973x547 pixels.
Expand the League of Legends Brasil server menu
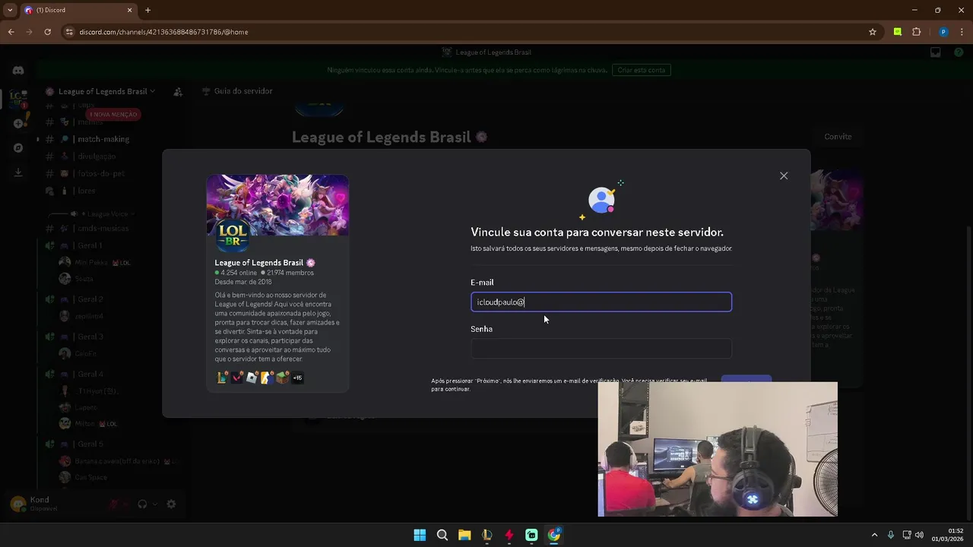[106, 91]
